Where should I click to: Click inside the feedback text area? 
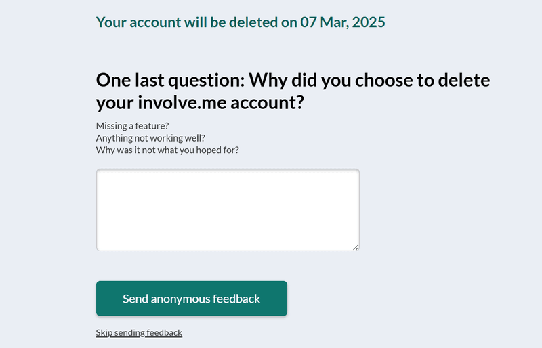[x=228, y=210]
